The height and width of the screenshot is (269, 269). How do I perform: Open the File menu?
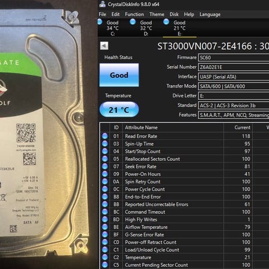tap(103, 15)
